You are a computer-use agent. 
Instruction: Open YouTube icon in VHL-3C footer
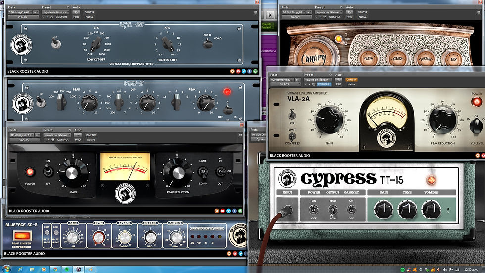tap(238, 71)
